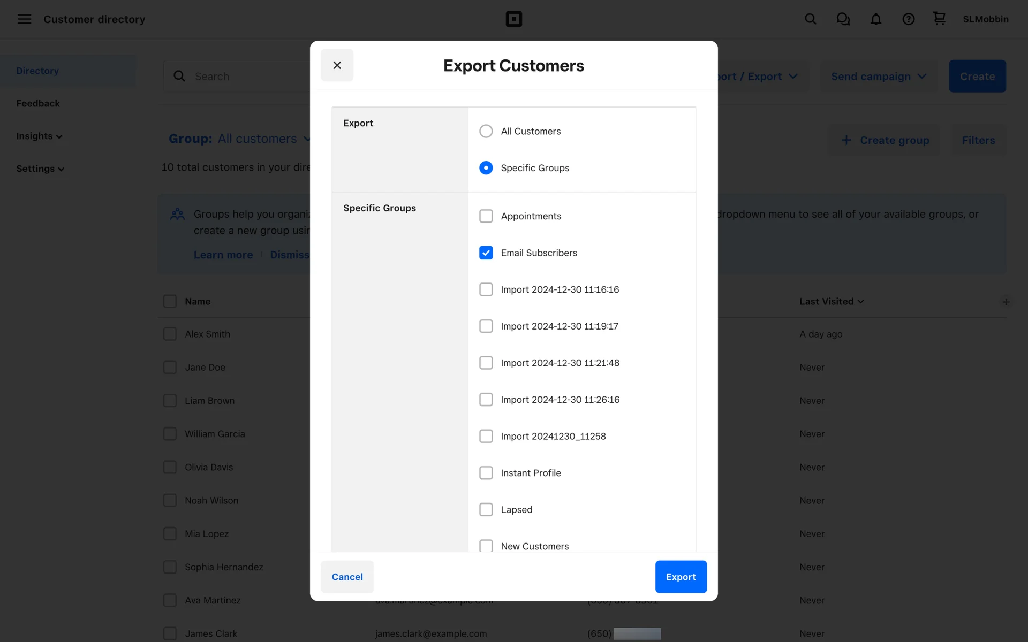Open the Send campaign dropdown

click(x=878, y=77)
